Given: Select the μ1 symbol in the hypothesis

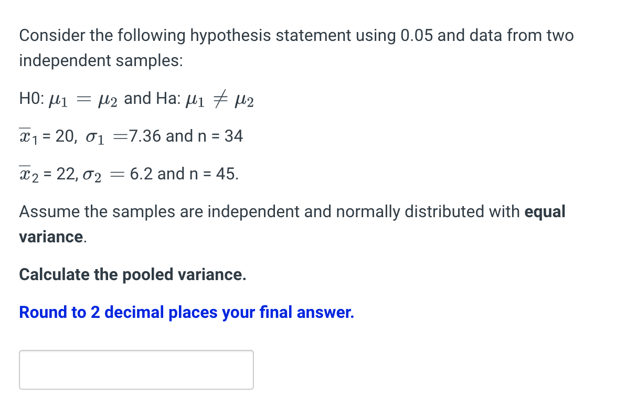Looking at the screenshot, I should (58, 100).
